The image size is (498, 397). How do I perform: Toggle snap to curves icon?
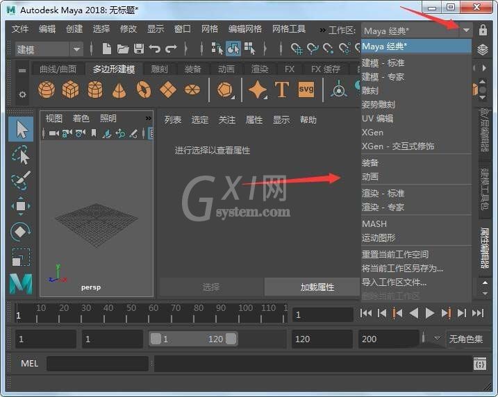tap(313, 49)
